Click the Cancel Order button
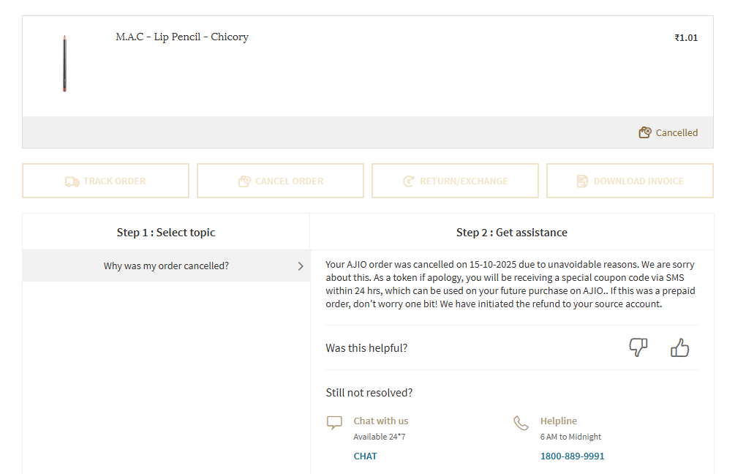Viewport: 735px width, 474px height. 280,181
